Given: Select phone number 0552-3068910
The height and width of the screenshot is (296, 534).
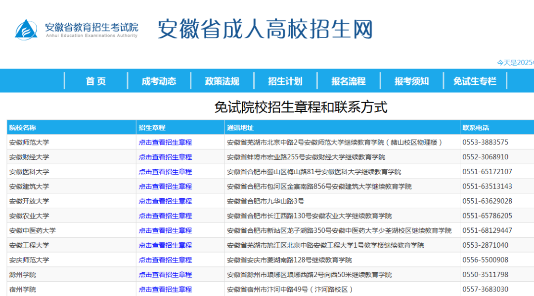Looking at the screenshot, I should pos(486,157).
